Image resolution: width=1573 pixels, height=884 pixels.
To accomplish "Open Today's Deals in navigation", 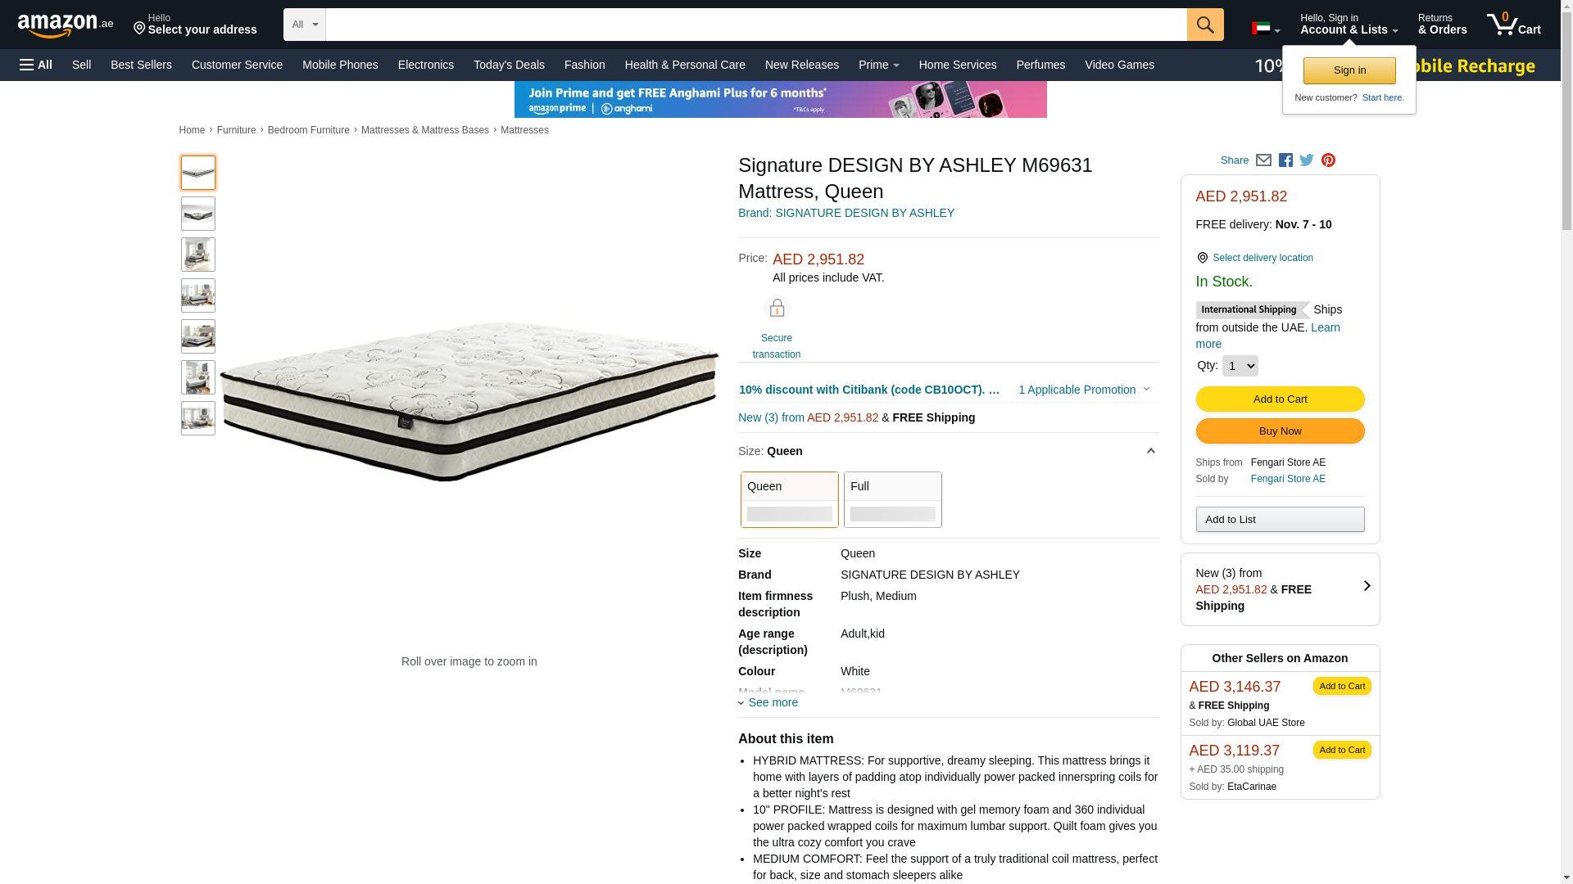I will pos(509,65).
